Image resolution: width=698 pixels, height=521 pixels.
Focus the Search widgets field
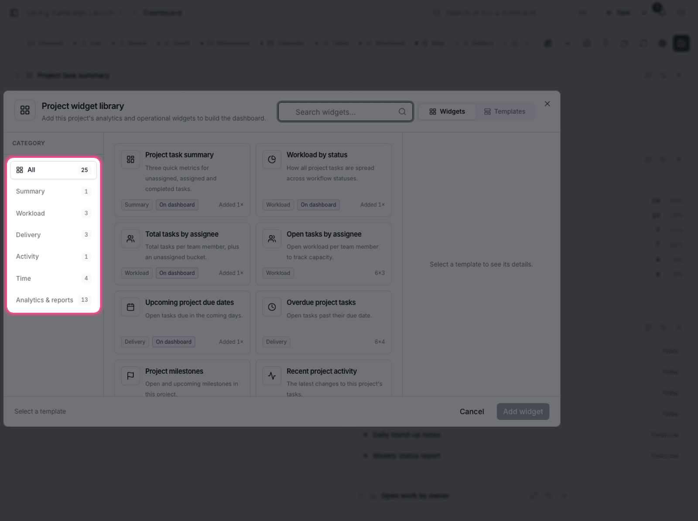pos(346,112)
